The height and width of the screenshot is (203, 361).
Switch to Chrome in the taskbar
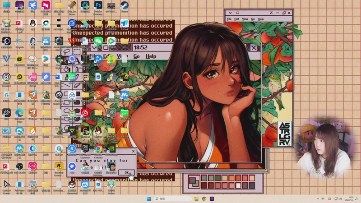coord(204,198)
